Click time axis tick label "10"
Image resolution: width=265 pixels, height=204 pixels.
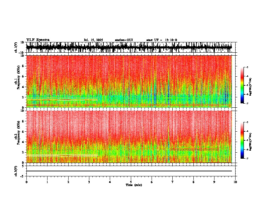tap(235, 182)
